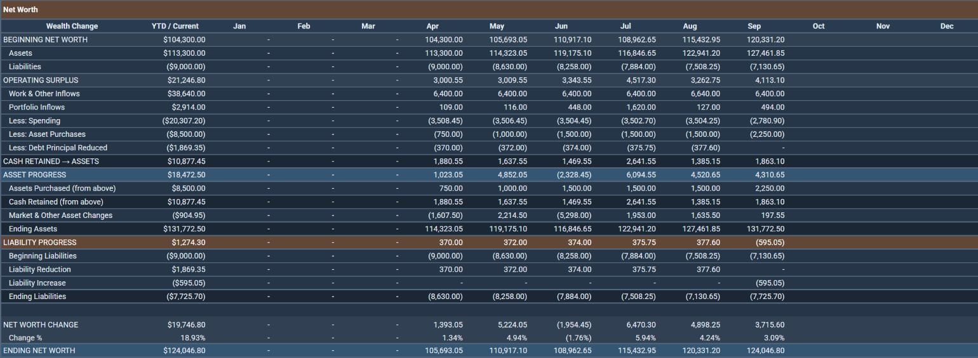Click the Aug column header

(690, 26)
